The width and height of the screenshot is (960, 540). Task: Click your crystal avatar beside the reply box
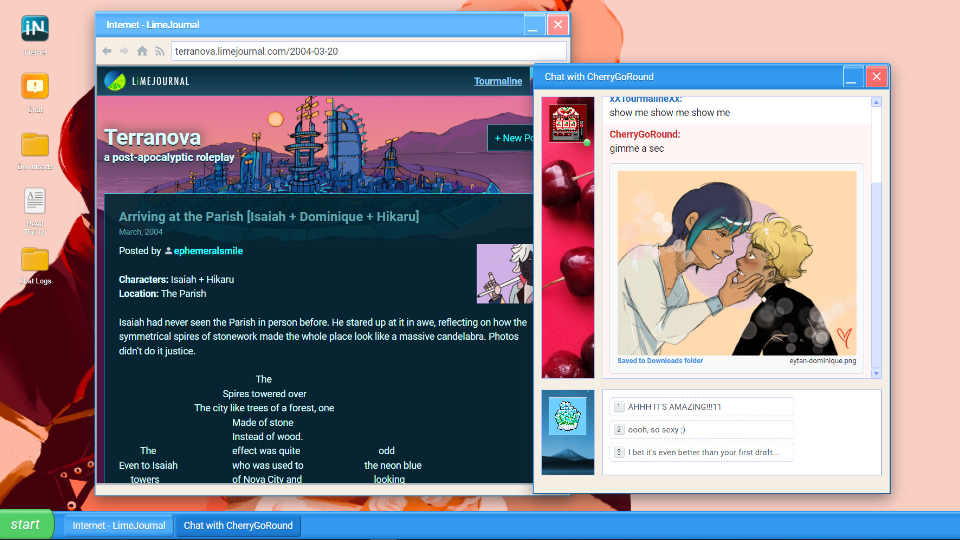click(x=568, y=415)
